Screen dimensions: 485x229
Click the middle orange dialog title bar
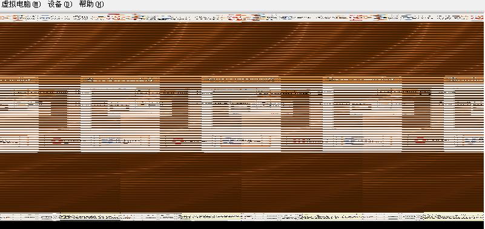point(241,79)
